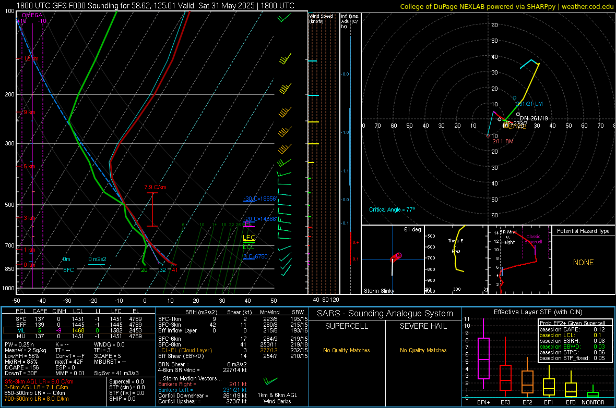Screen dimensions: 616x408
Task: Click the 2/11 RM hodograph label
Action: [x=503, y=141]
